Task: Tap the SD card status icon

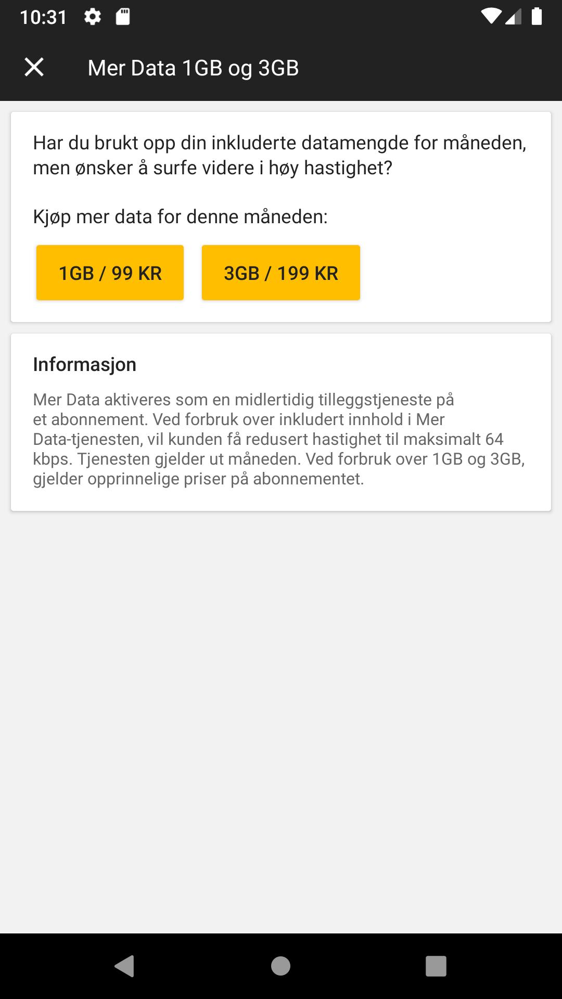Action: 122,17
